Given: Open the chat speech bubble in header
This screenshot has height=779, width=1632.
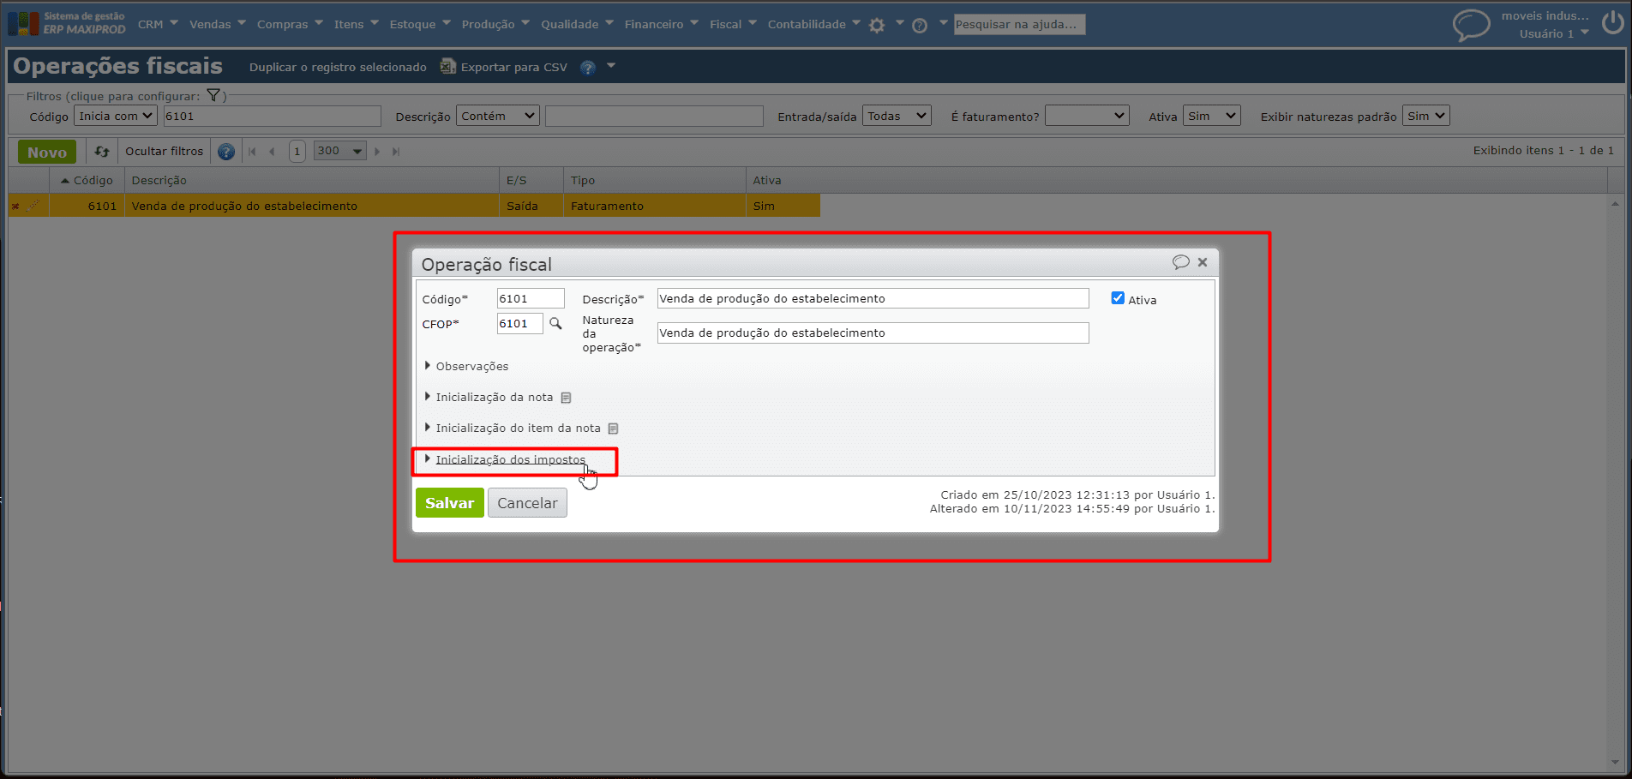Looking at the screenshot, I should (1471, 25).
